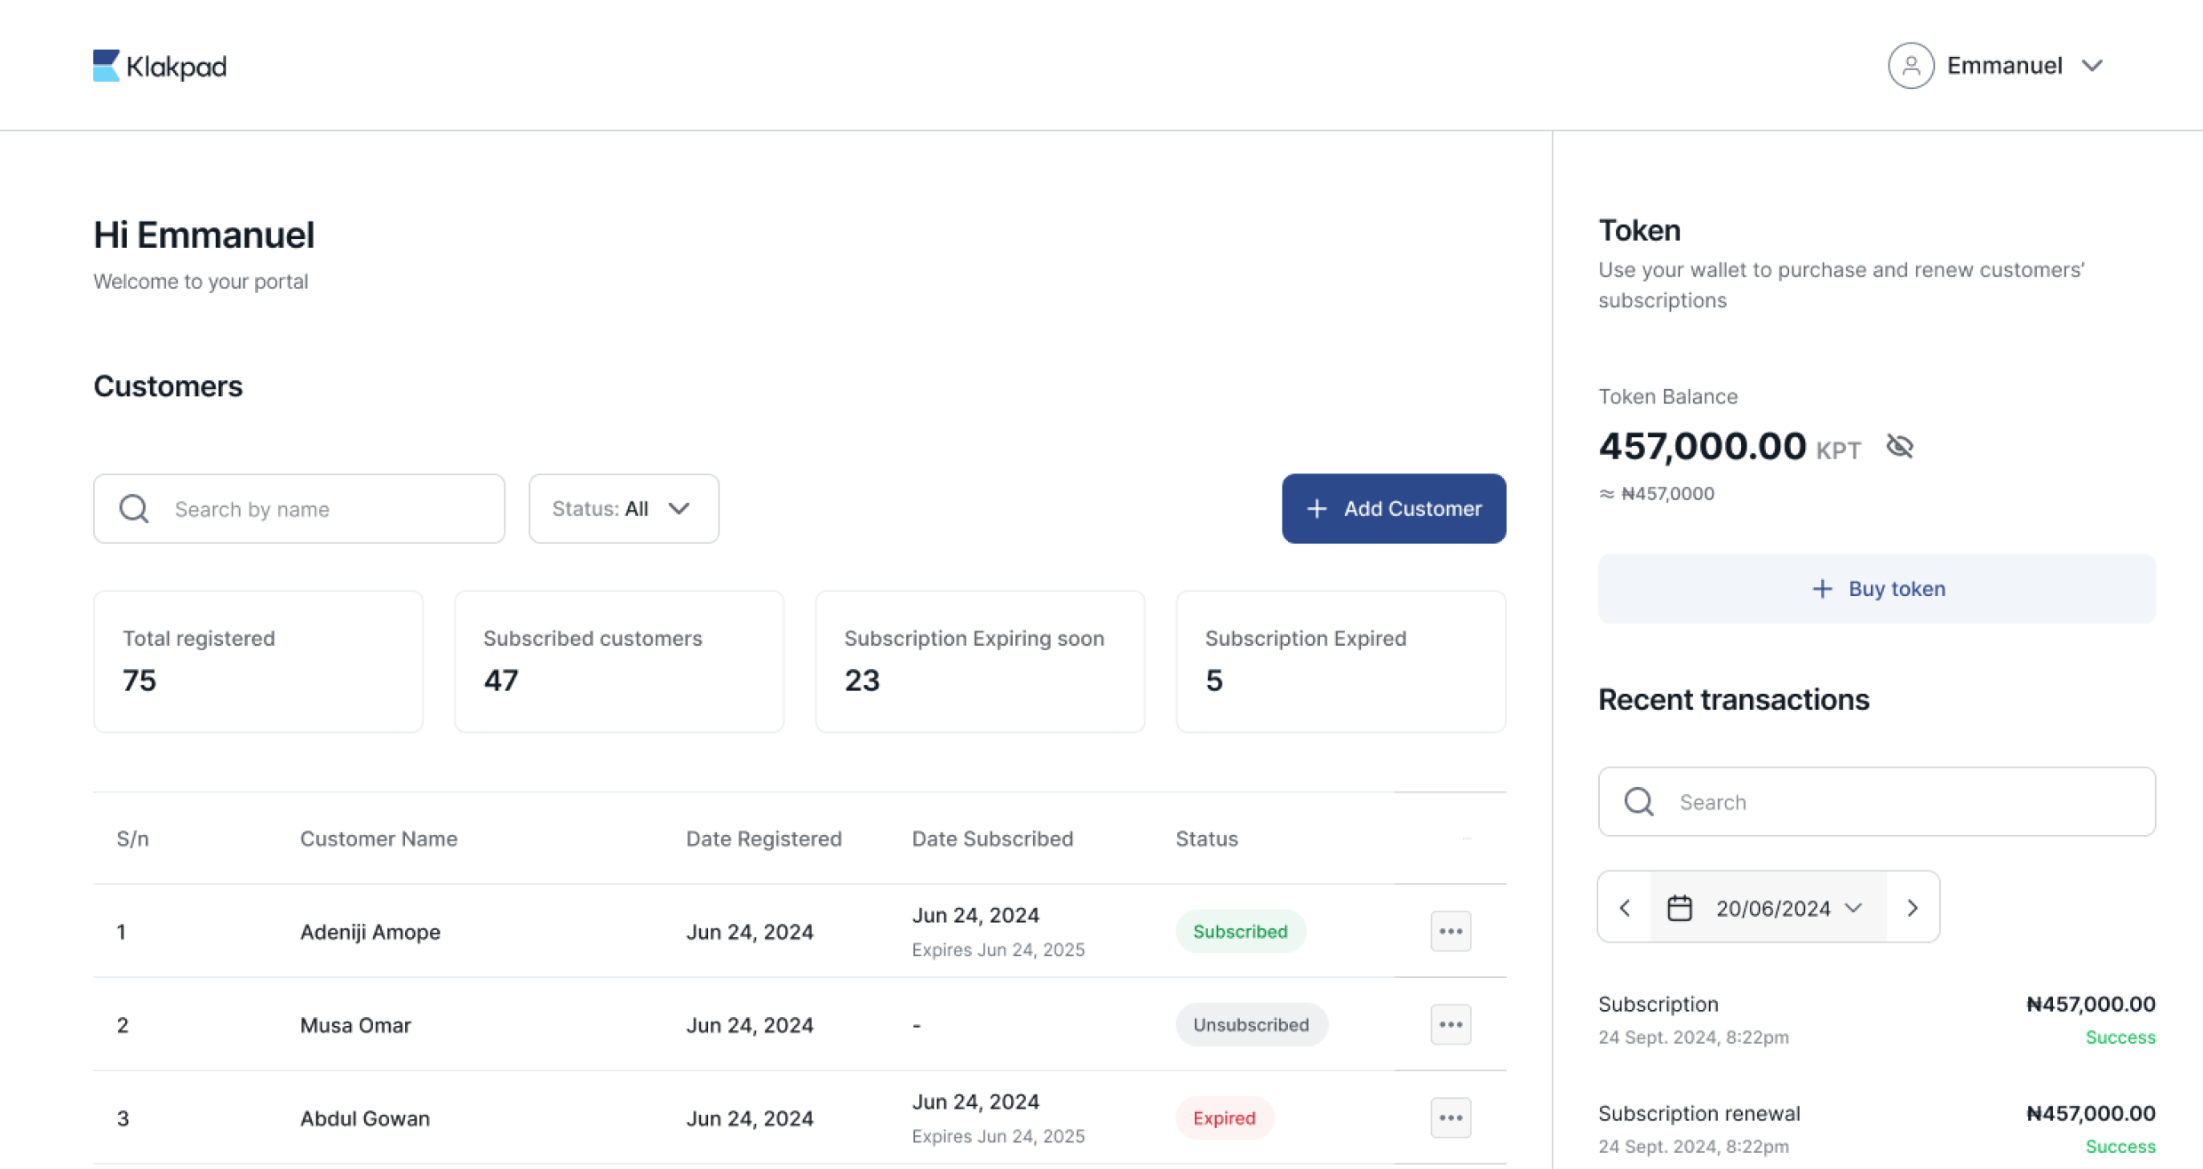Click the calendar icon in date picker
2203x1169 pixels.
(x=1679, y=908)
